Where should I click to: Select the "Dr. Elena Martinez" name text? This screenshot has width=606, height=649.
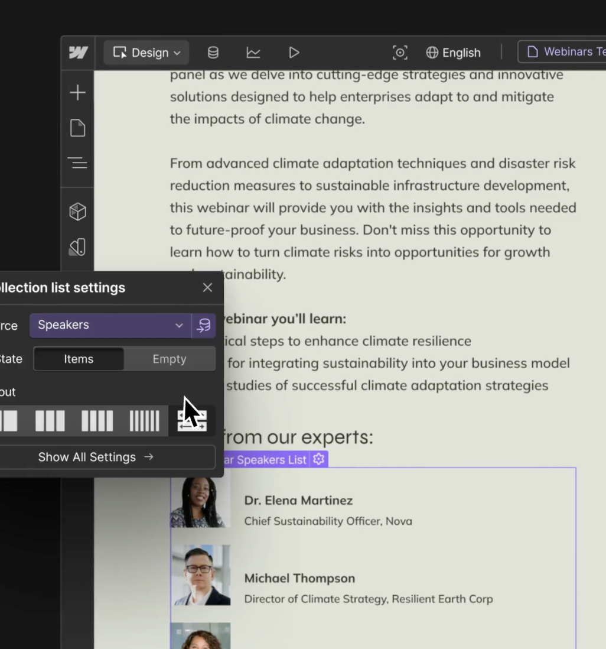tap(298, 501)
